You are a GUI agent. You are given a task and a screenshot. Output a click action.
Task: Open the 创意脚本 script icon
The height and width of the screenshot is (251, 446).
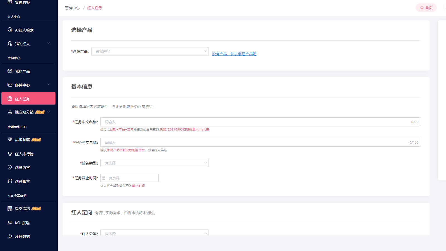click(x=10, y=181)
